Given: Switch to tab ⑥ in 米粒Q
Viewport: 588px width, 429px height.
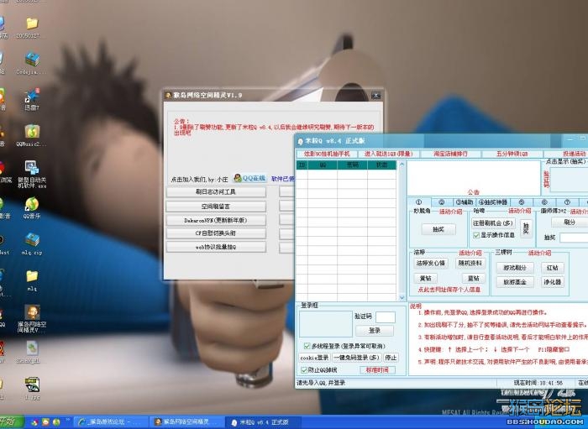Looking at the screenshot, I should [x=544, y=202].
